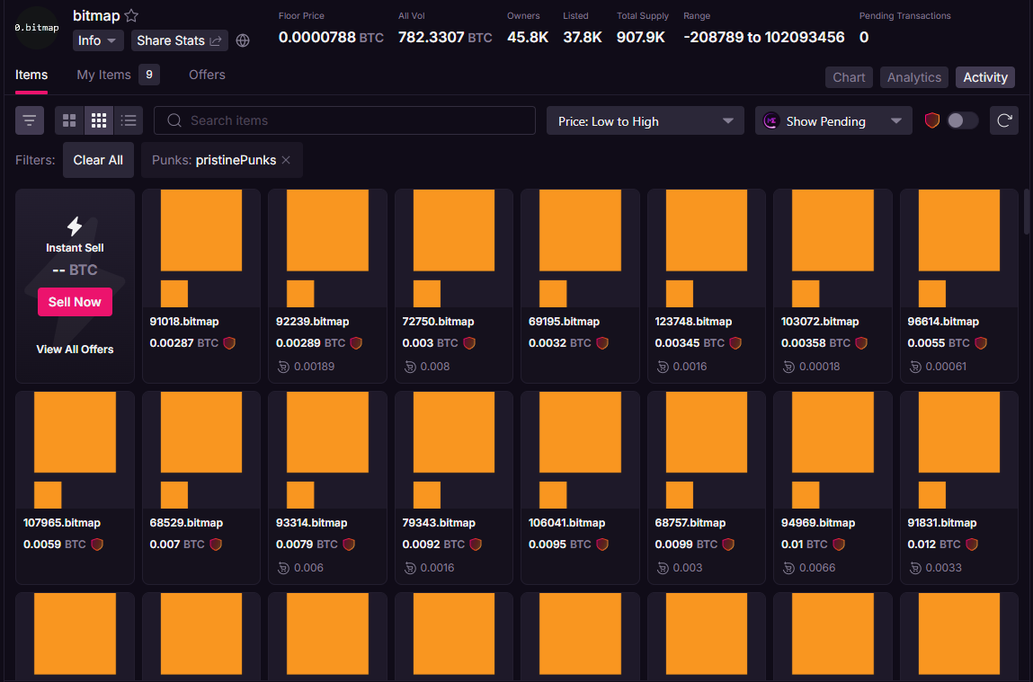
Task: Click shield badge on 91831.bitmap
Action: coord(972,545)
